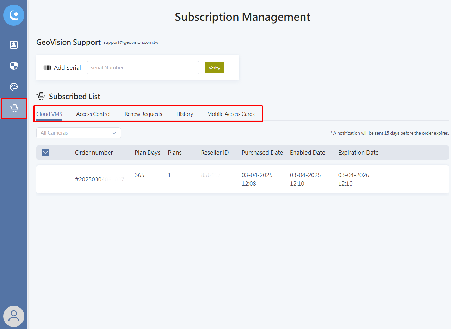451x329 pixels.
Task: Click the expiration date 03-04-2026 12:10
Action: pos(354,179)
